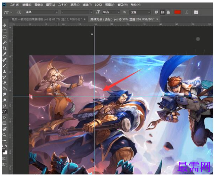Close the first psd document tab
The height and width of the screenshot is (178, 217).
pos(84,19)
